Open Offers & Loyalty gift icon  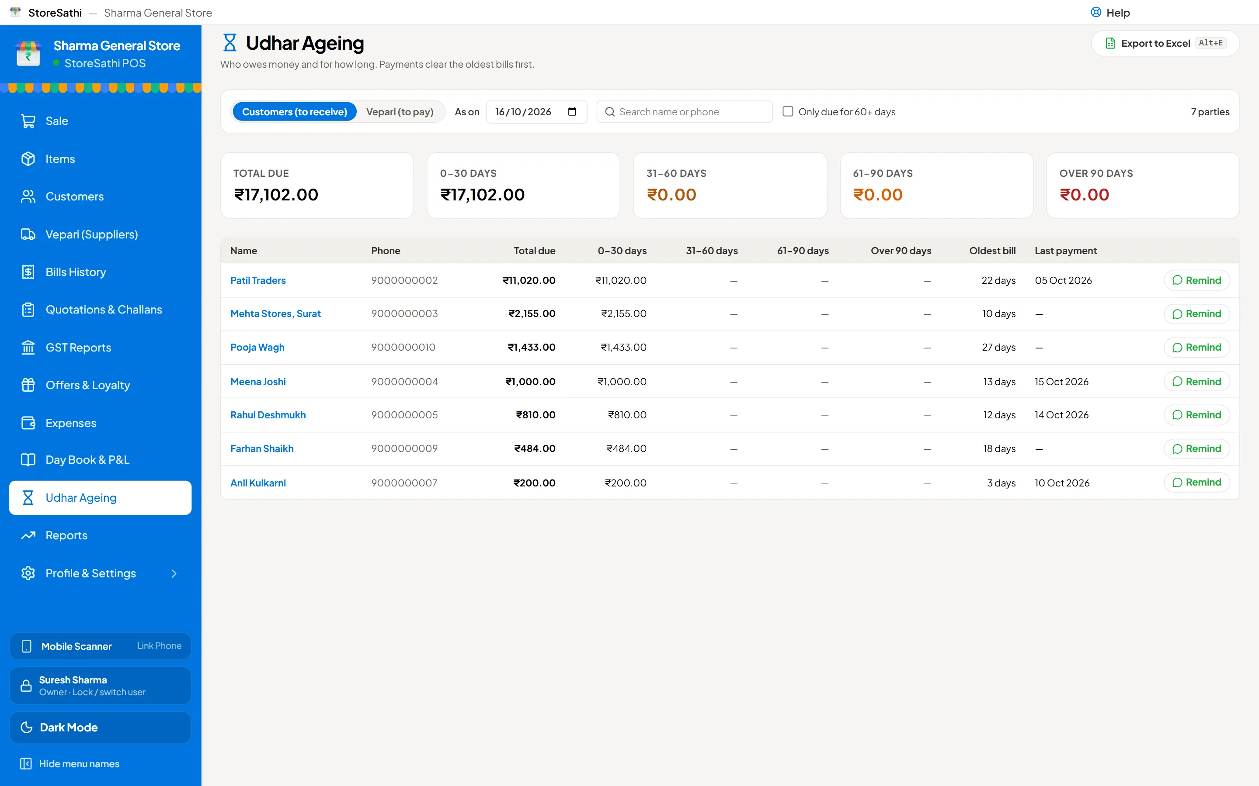point(28,385)
